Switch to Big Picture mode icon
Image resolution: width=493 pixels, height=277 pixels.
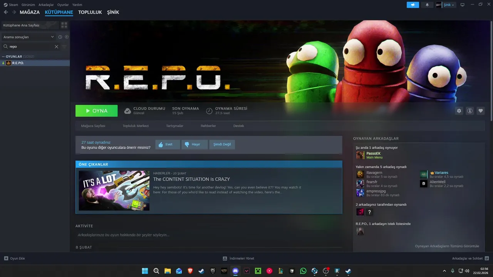(462, 5)
